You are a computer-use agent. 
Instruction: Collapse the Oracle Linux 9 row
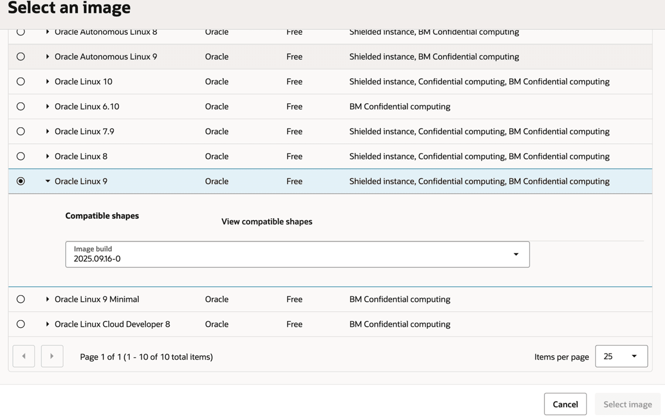pos(48,181)
